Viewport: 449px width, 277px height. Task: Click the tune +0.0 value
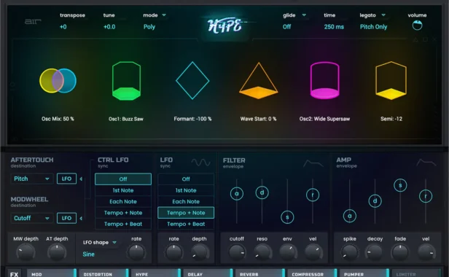[109, 27]
